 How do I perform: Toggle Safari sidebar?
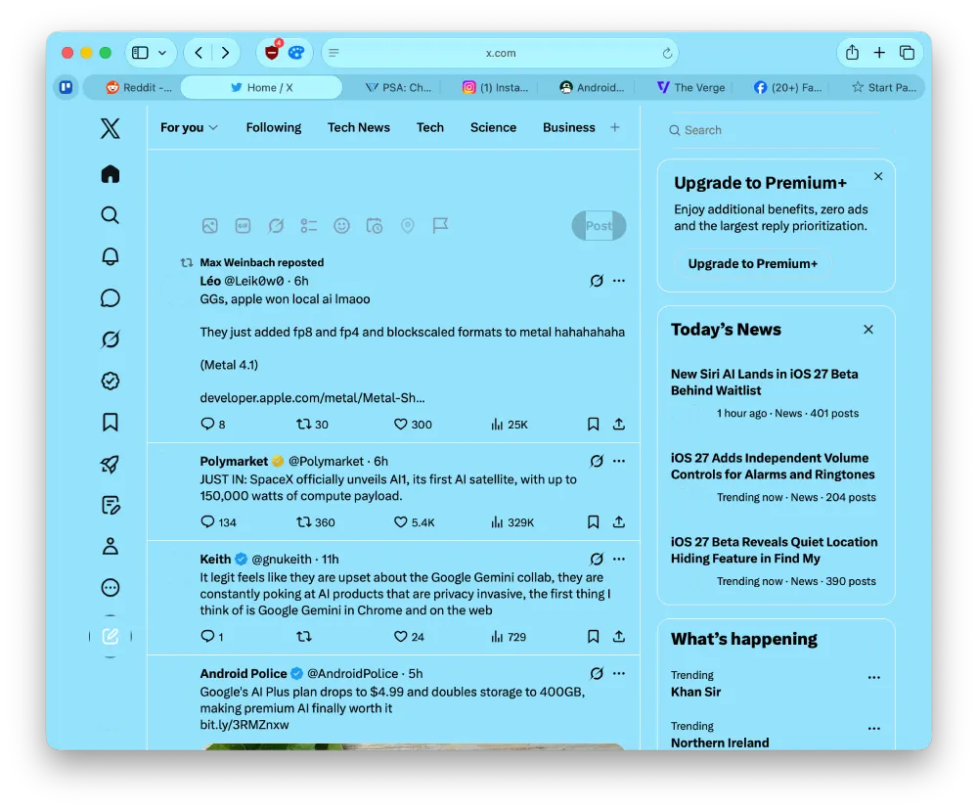(140, 53)
